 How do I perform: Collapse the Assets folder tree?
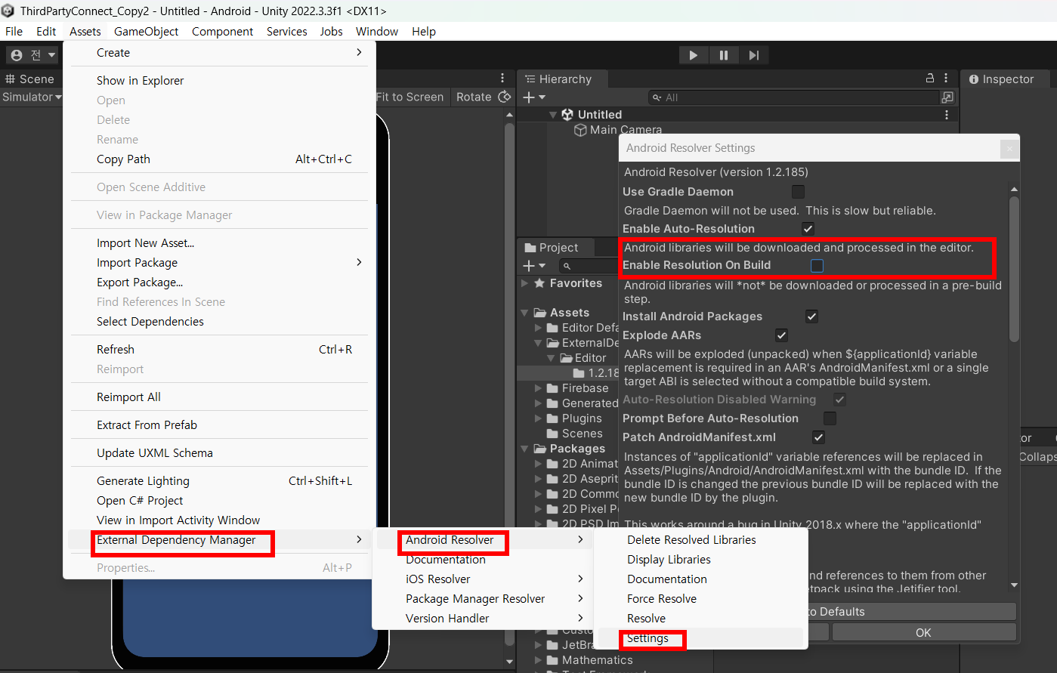pos(525,313)
